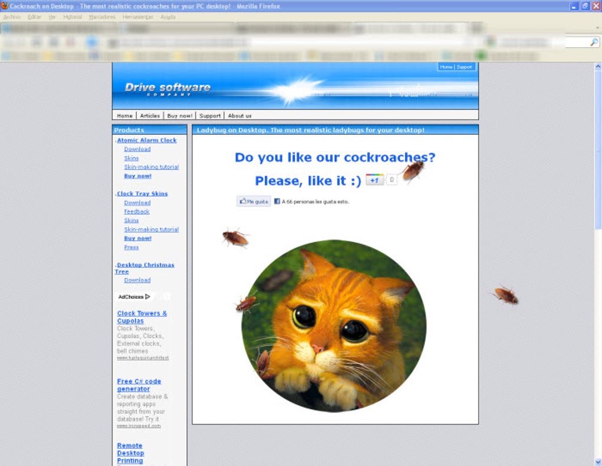Viewport: 602px width, 466px height.
Task: Open the Support navigation item
Action: click(x=210, y=115)
